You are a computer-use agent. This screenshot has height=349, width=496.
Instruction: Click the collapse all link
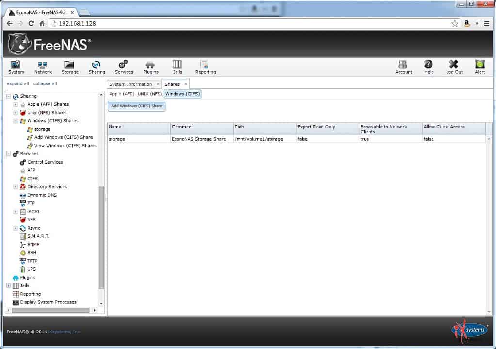(x=45, y=83)
